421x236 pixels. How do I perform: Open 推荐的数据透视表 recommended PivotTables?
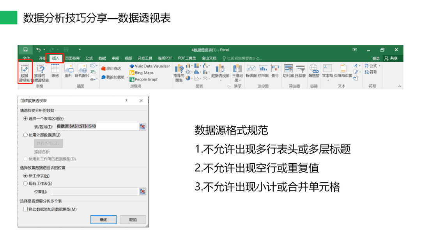tap(40, 72)
